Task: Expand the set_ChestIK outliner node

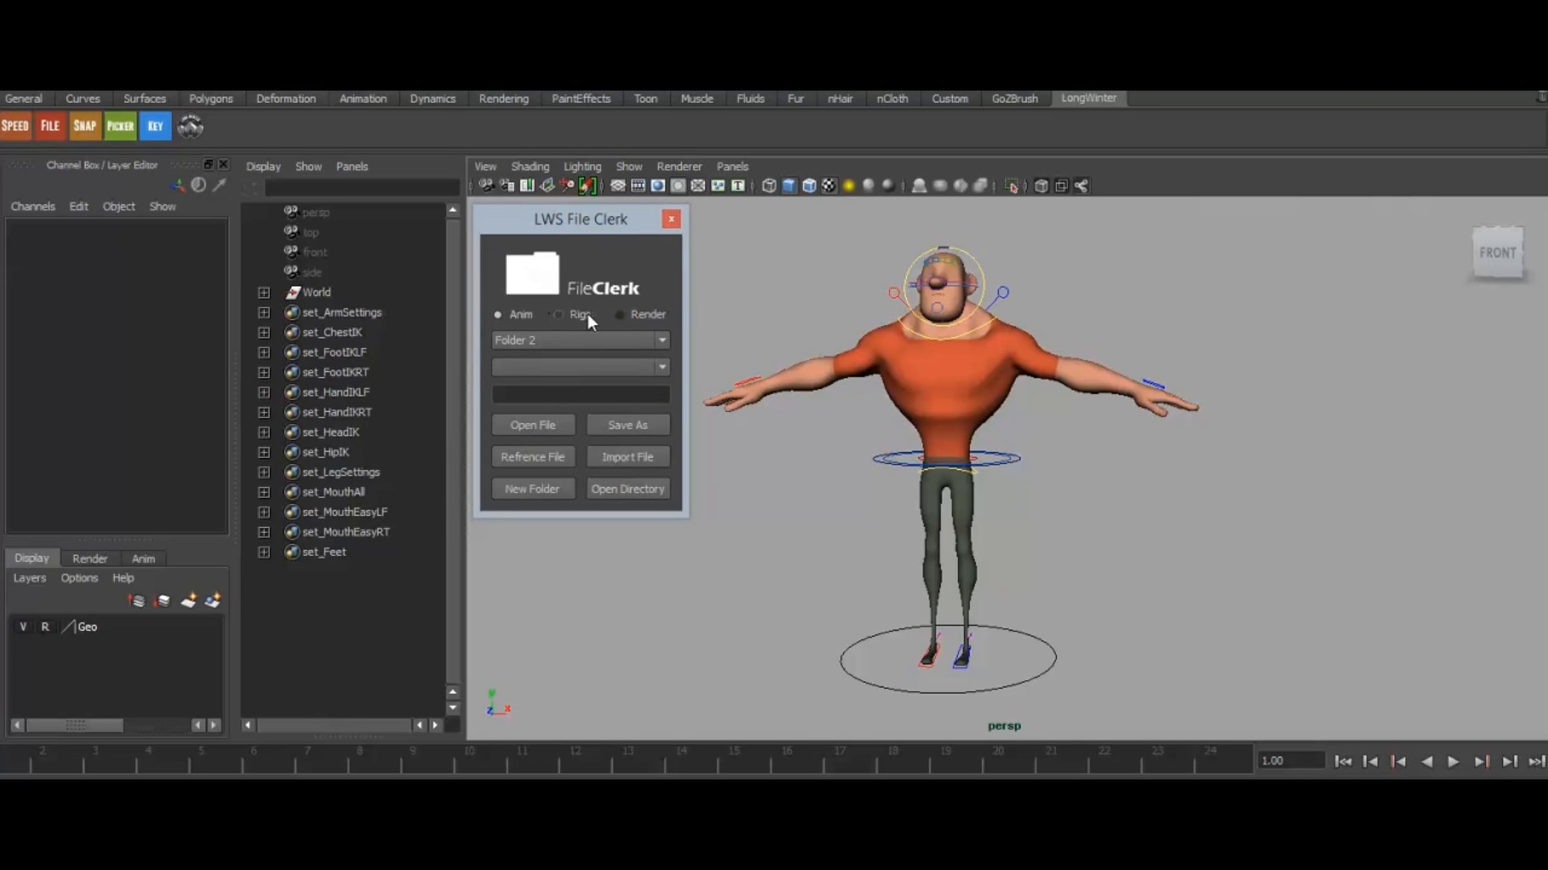Action: [x=264, y=333]
